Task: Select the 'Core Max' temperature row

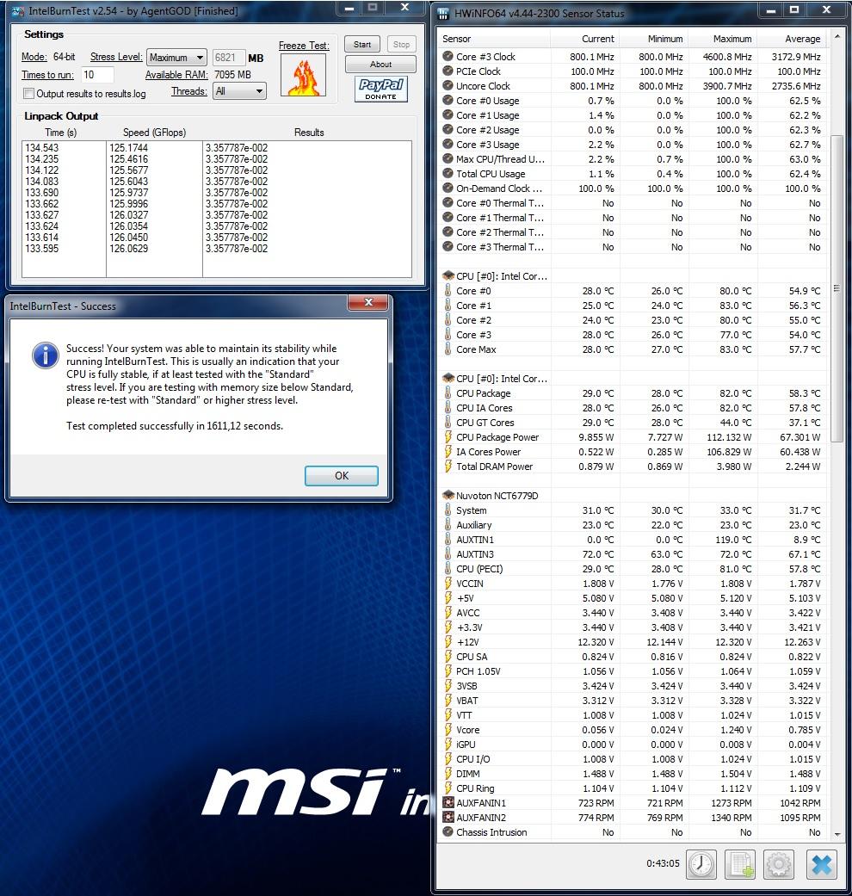Action: click(x=633, y=349)
